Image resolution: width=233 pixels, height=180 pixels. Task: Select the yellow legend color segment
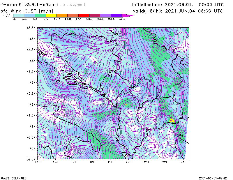(x=51, y=15)
